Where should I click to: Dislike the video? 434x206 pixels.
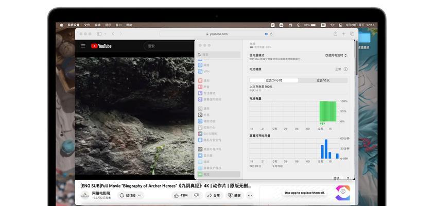coord(196,195)
